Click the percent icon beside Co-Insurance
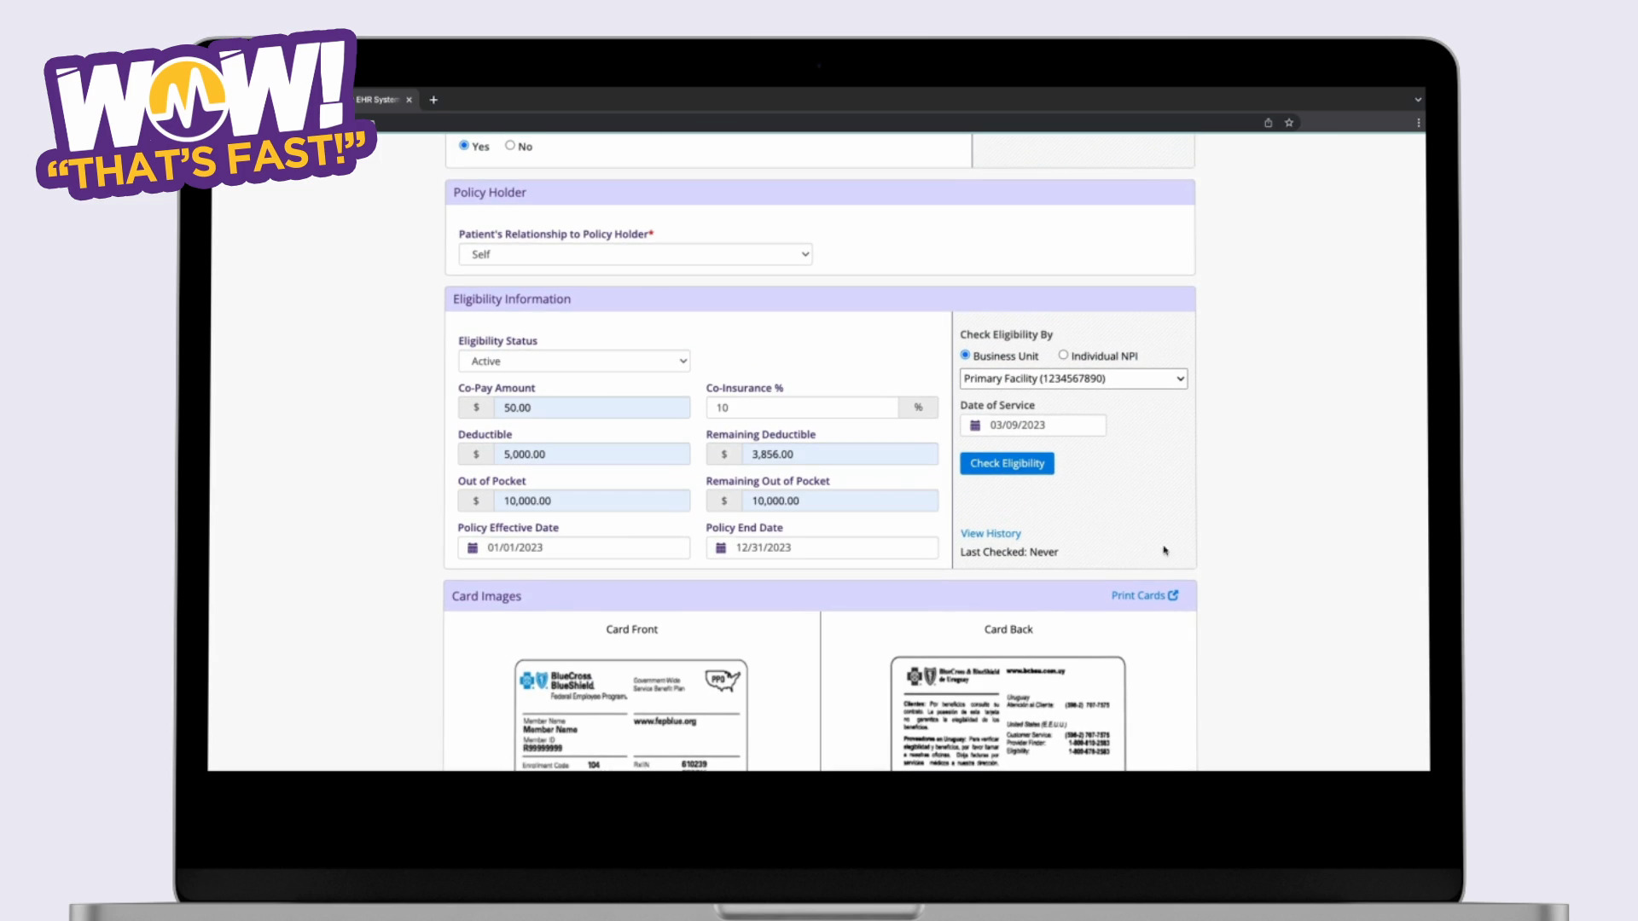This screenshot has width=1638, height=921. (x=917, y=408)
